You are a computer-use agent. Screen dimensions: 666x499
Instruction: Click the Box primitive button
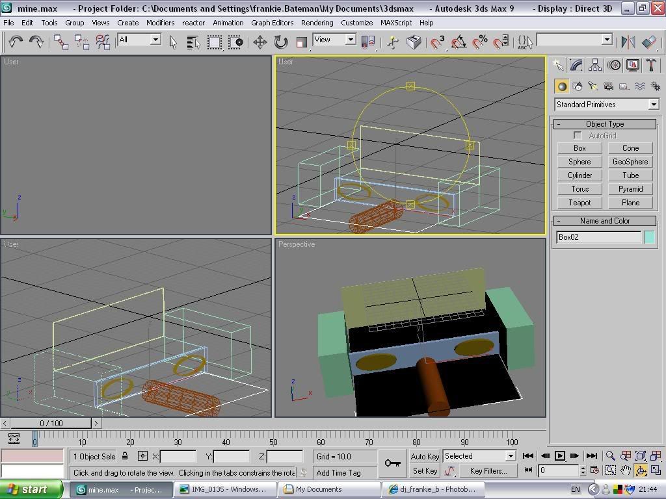(579, 148)
